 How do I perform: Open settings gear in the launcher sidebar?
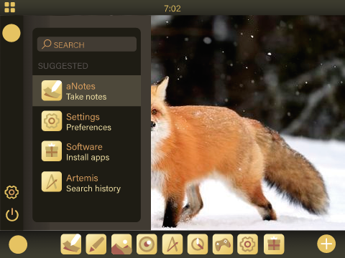11,192
